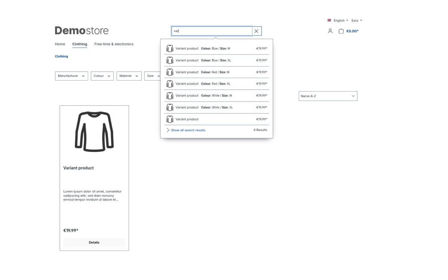Screen dimensions: 448x280
Task: Open the shopping cart icon
Action: (341, 31)
